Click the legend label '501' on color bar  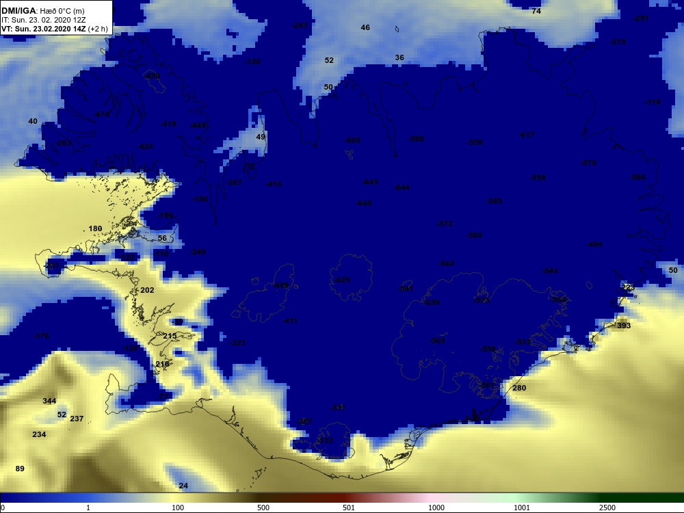(x=349, y=508)
